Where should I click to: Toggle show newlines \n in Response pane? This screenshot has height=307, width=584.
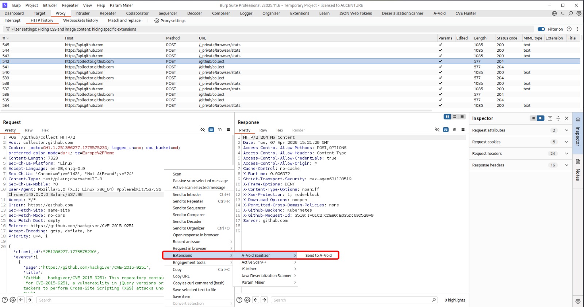tap(454, 130)
